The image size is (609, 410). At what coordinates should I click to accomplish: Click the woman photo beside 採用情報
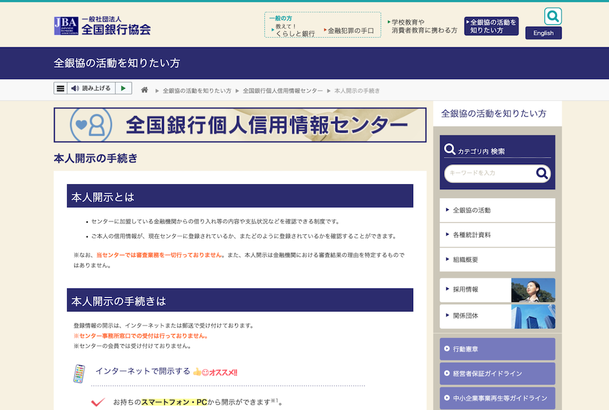point(533,290)
